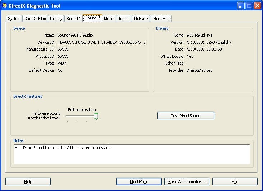Go to Next Page

(x=139, y=182)
